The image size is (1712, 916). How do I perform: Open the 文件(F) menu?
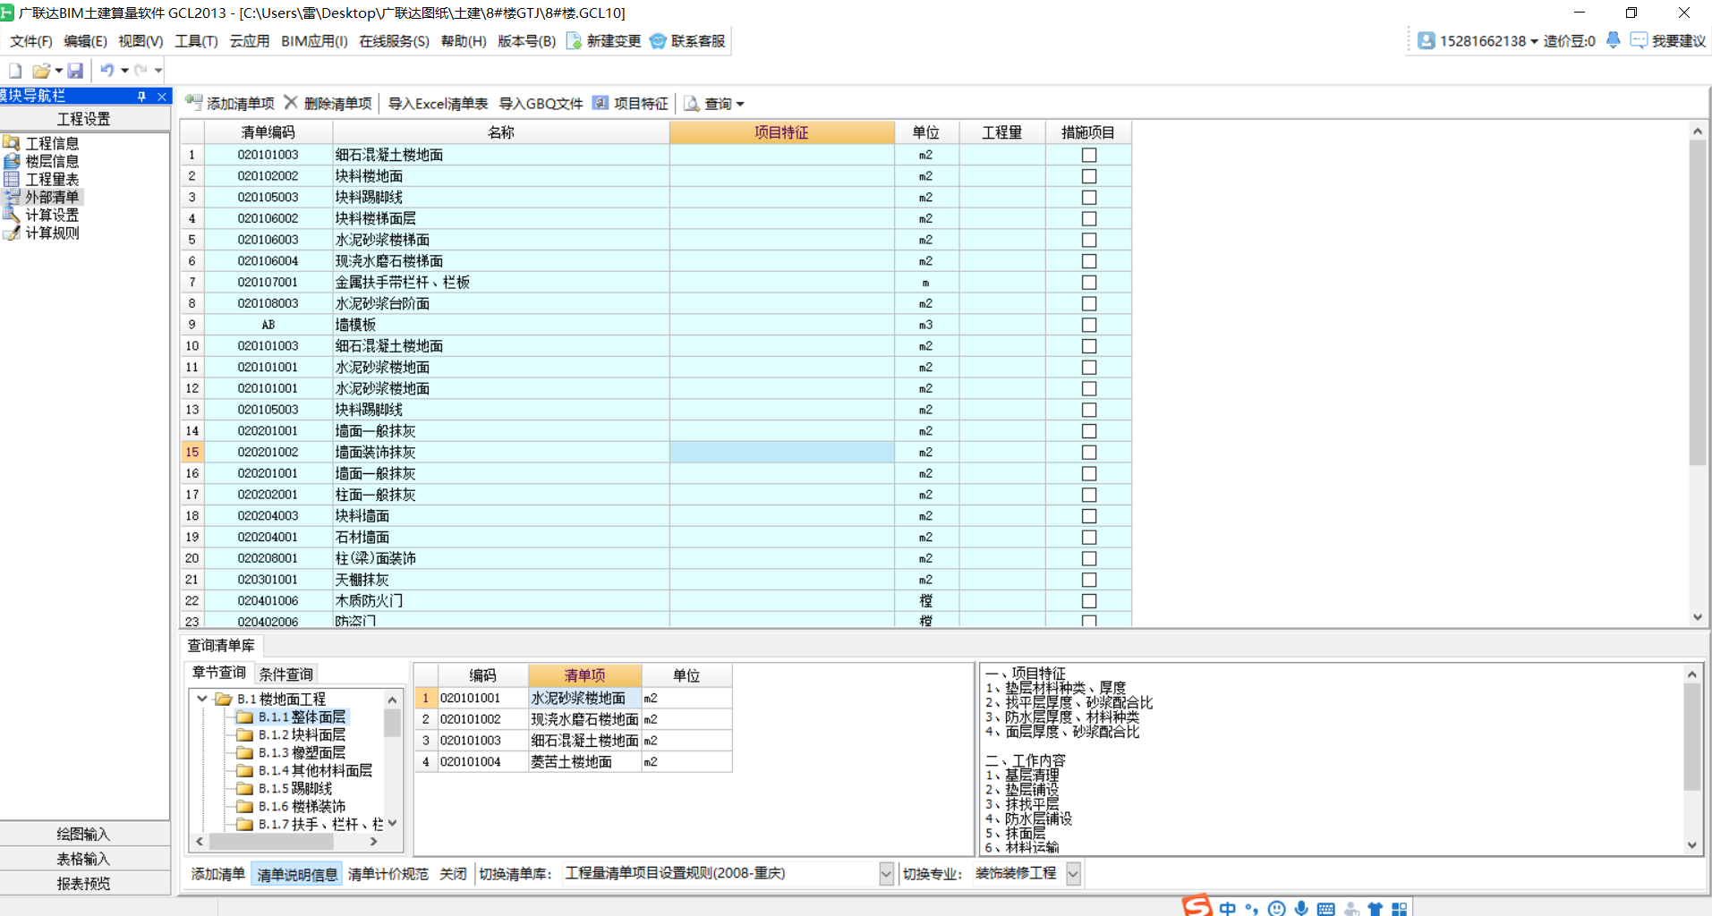(x=31, y=41)
